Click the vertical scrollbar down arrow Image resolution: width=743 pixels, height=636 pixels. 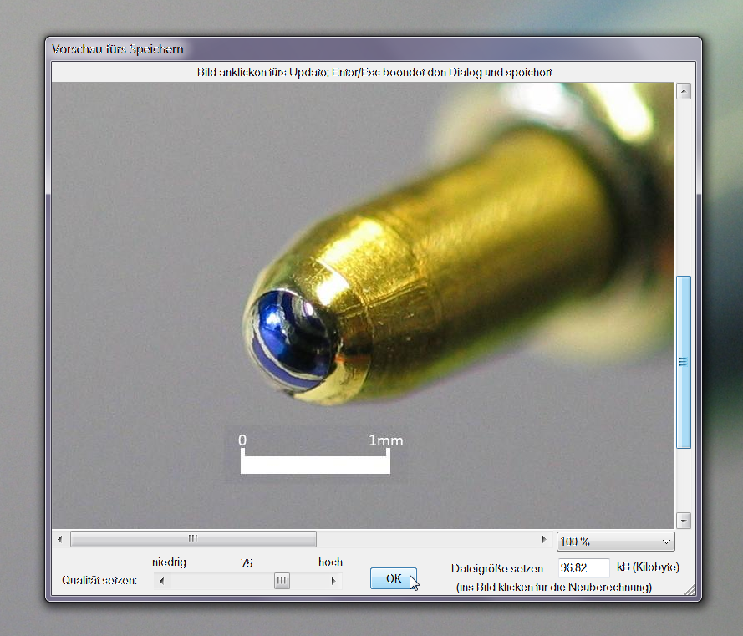[x=684, y=521]
